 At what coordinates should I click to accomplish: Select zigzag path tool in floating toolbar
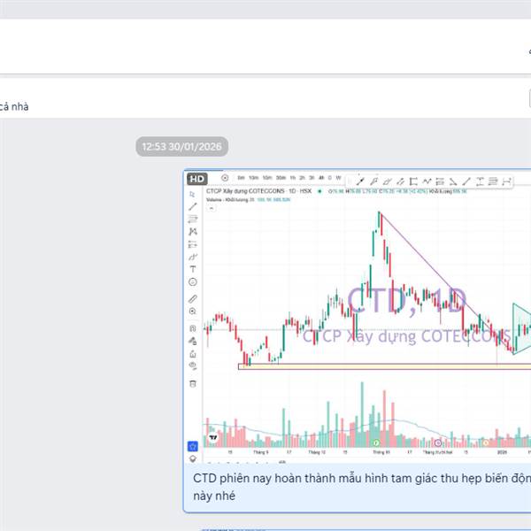[427, 181]
